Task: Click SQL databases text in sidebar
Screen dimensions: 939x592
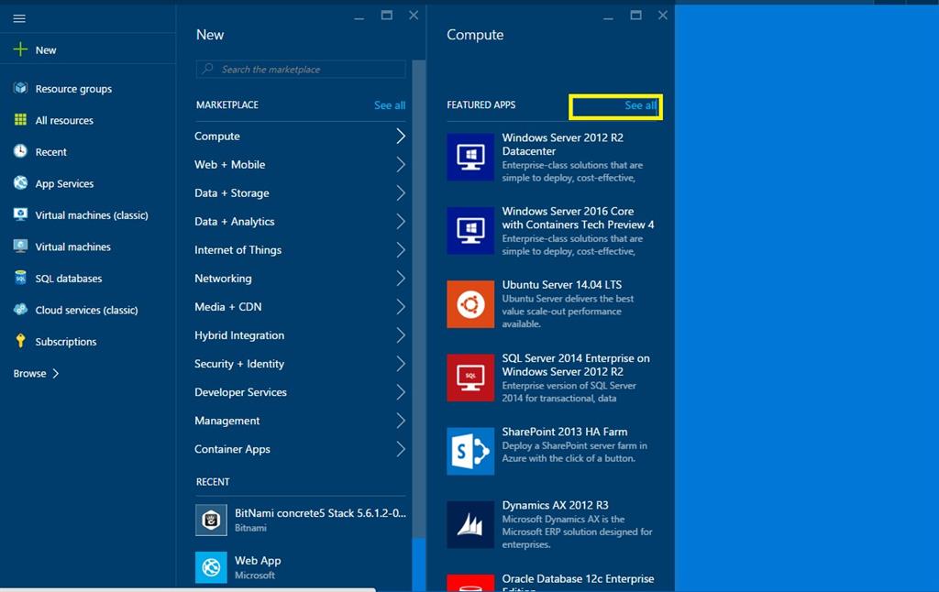Action: pyautogui.click(x=68, y=279)
